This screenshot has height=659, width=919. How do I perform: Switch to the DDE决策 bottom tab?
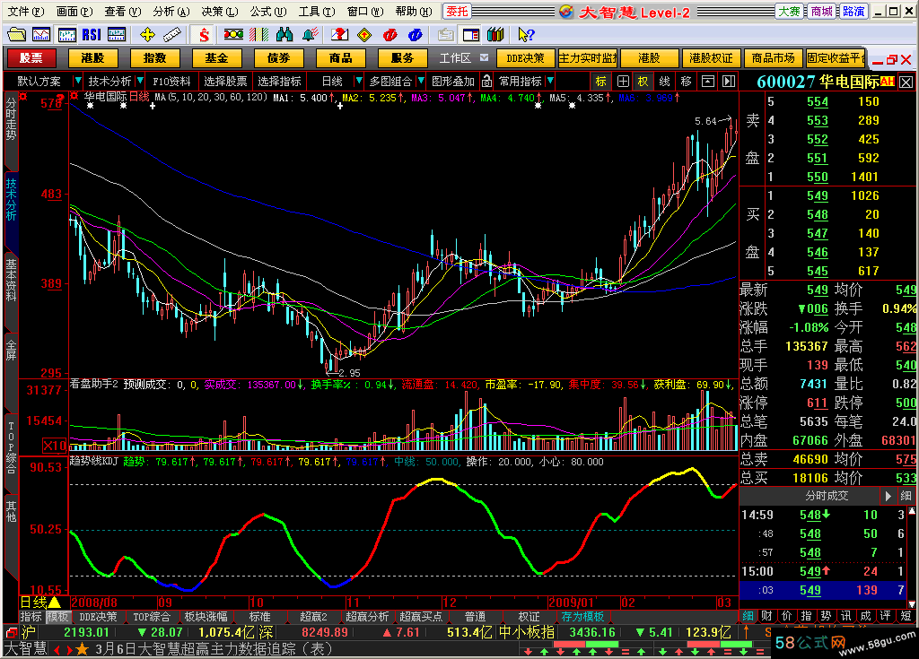click(x=98, y=617)
